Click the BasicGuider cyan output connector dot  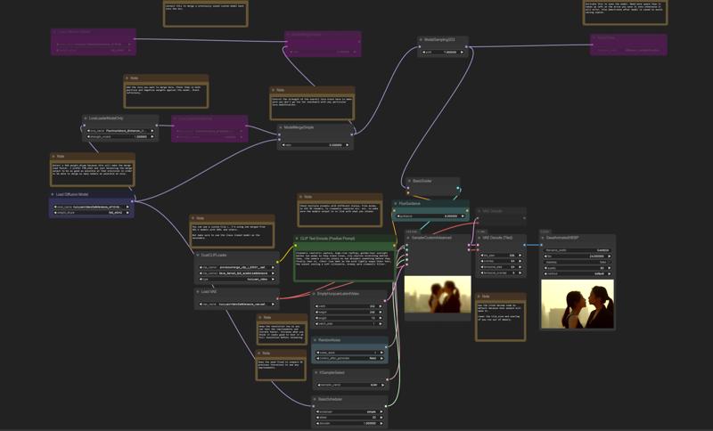click(x=458, y=188)
